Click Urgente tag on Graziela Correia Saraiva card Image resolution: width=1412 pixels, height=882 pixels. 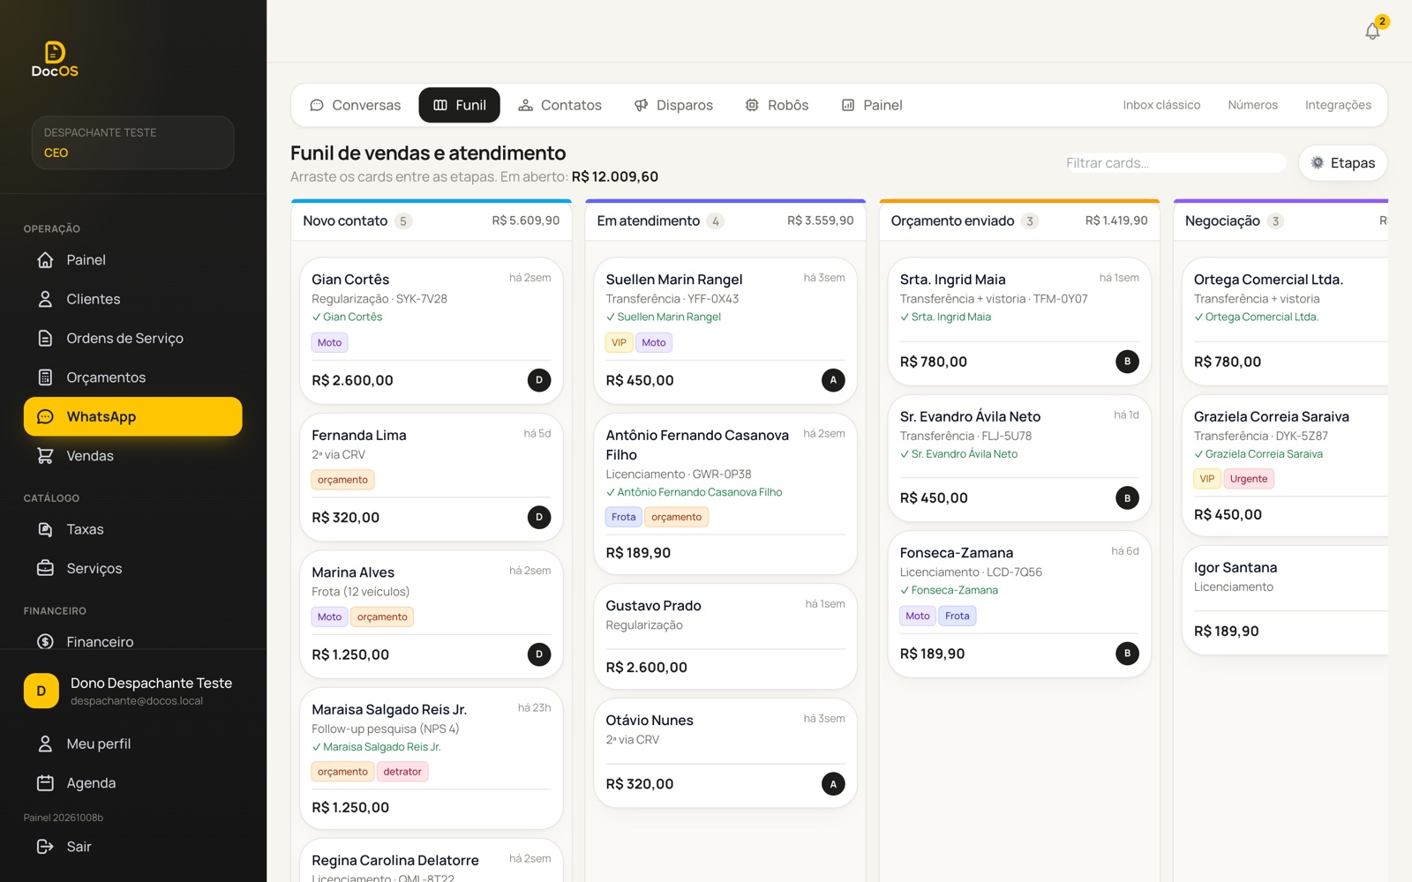(x=1249, y=479)
